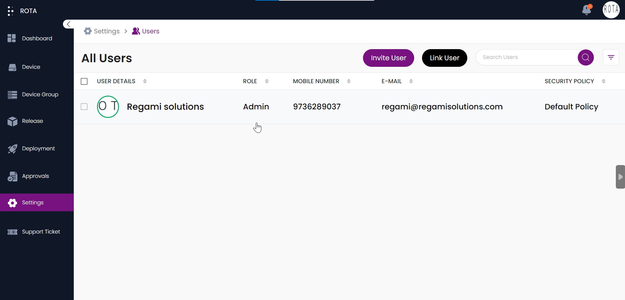Click the purple search magnifier button
The width and height of the screenshot is (625, 300).
pyautogui.click(x=586, y=57)
